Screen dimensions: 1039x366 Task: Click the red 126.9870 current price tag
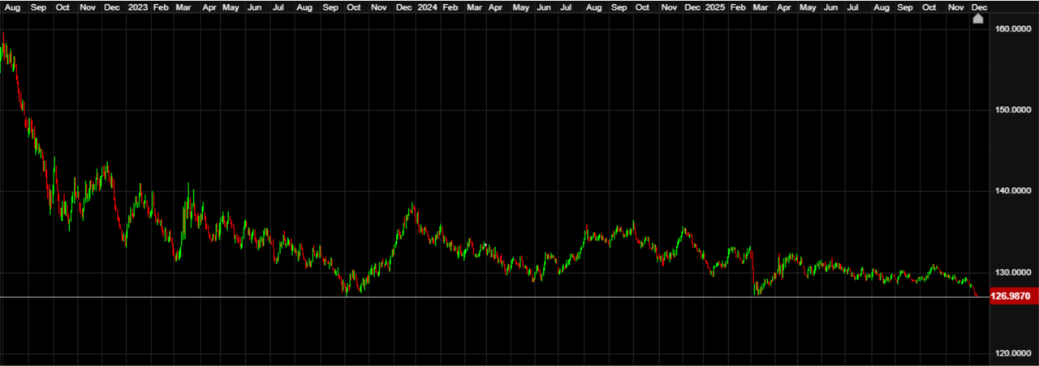pos(1010,296)
